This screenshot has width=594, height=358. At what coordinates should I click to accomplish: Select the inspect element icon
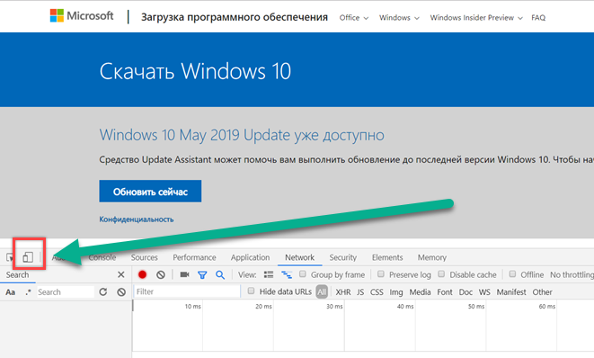click(x=10, y=257)
